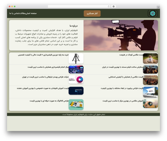Click the new tab plus button
The height and width of the screenshot is (141, 167).
point(158,7)
